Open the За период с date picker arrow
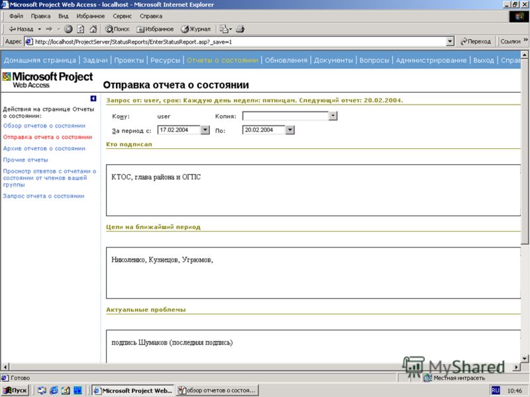 tap(205, 130)
